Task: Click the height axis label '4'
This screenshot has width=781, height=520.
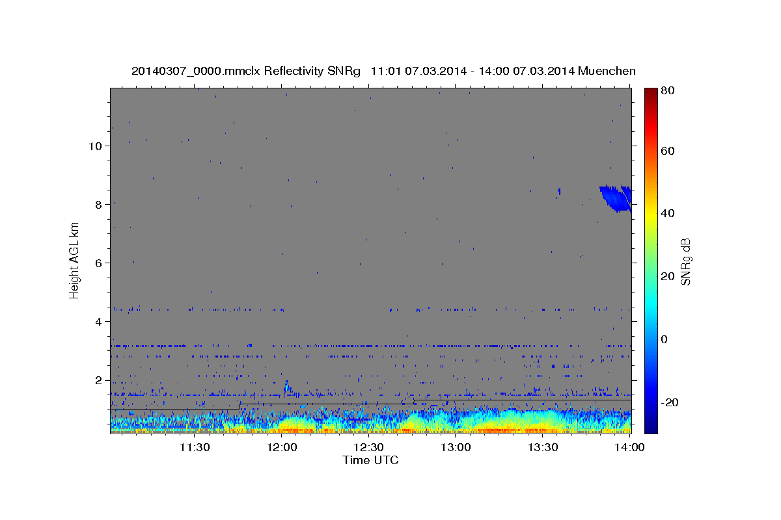Action: click(x=98, y=321)
